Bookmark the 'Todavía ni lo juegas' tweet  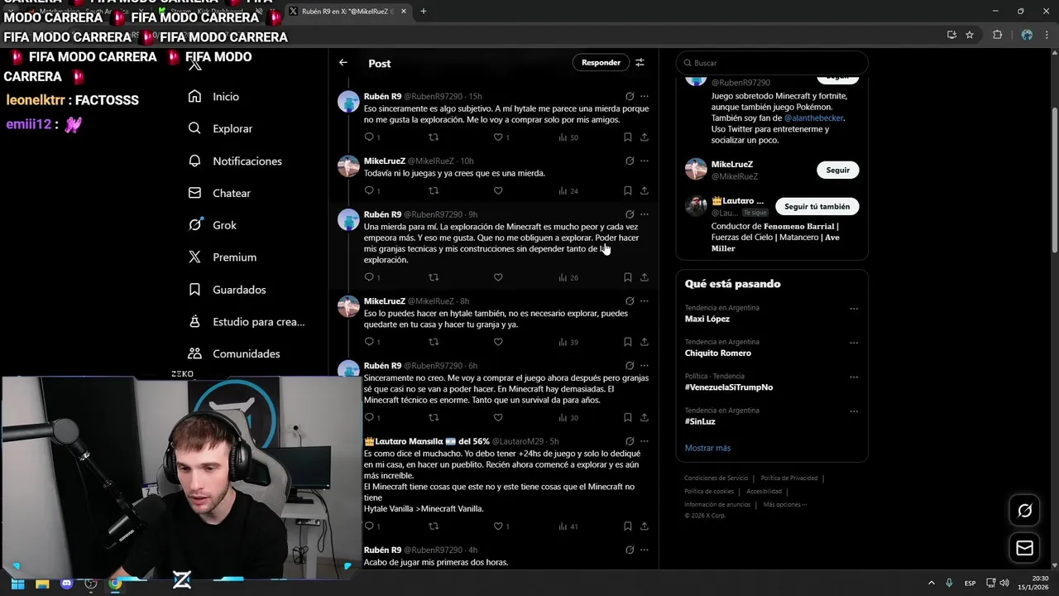coord(627,190)
